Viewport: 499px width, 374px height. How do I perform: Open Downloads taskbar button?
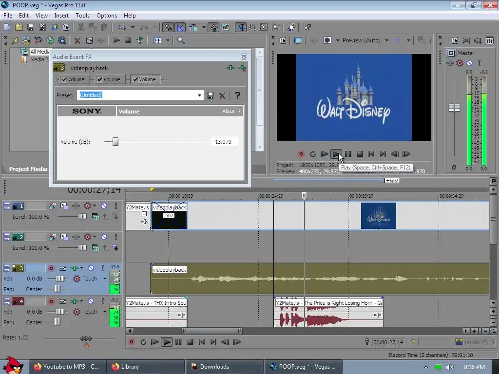coord(224,367)
